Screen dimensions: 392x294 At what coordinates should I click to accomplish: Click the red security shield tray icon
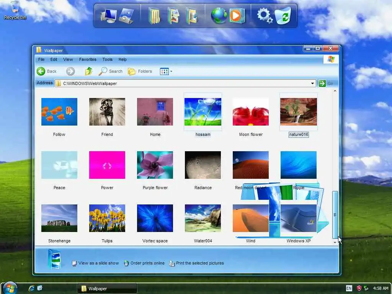(x=359, y=288)
